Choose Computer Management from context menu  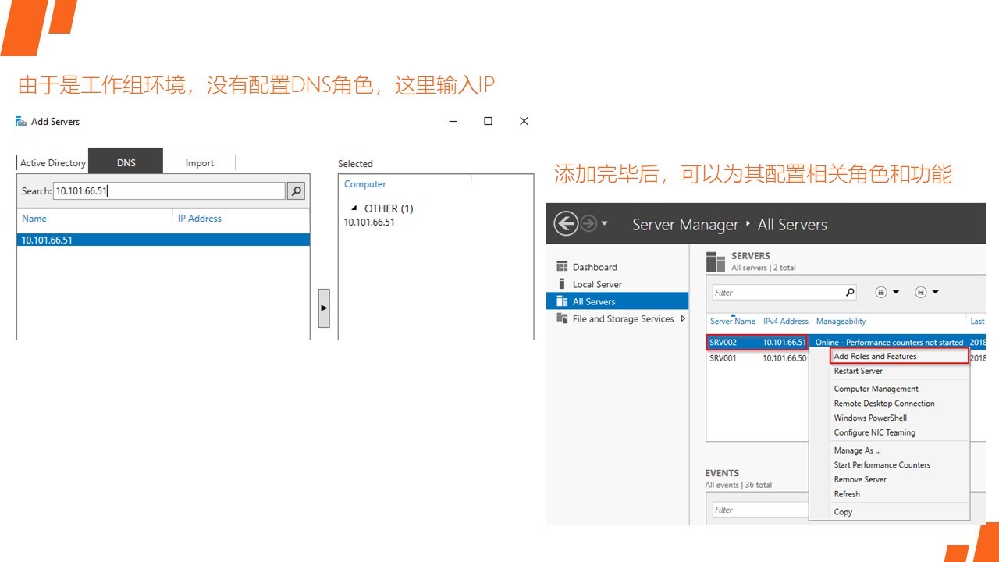pyautogui.click(x=876, y=389)
